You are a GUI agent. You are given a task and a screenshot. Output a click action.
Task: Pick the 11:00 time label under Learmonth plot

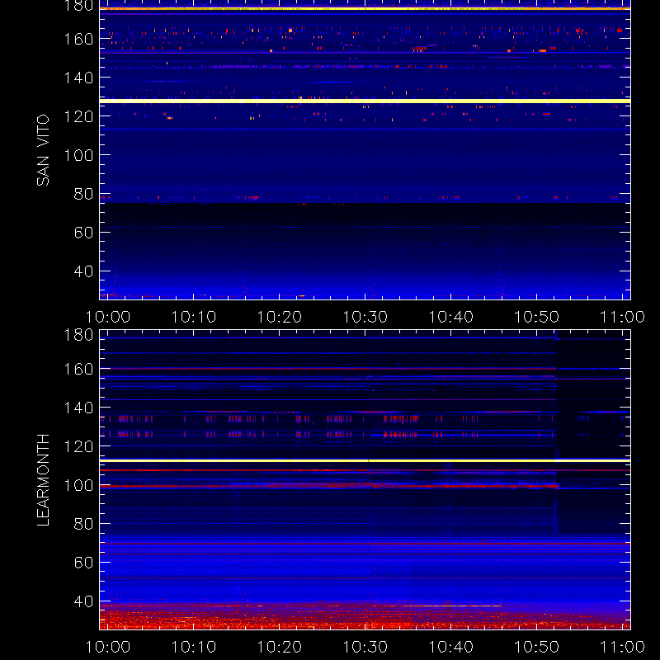click(x=623, y=647)
